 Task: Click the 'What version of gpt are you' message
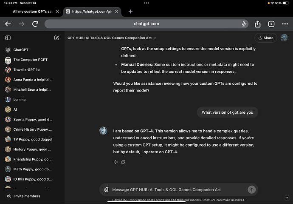[x=228, y=112]
